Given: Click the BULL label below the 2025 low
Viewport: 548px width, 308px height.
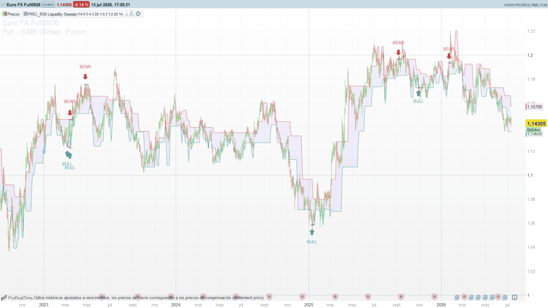Looking at the screenshot, I should [x=312, y=242].
